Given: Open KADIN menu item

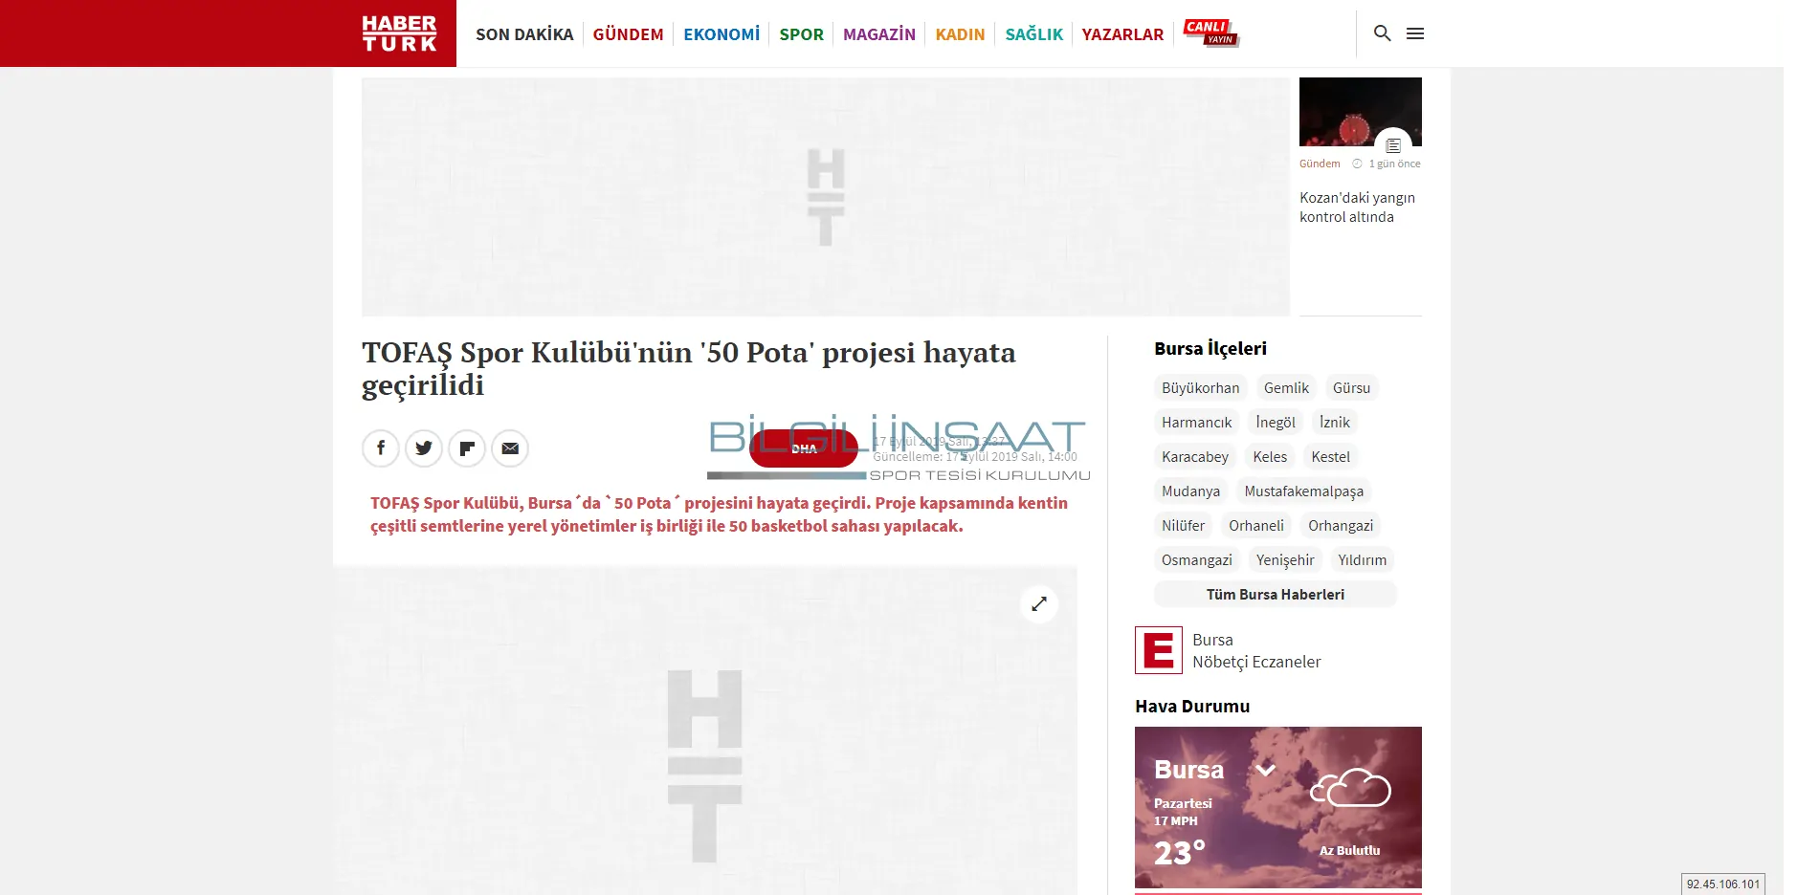Looking at the screenshot, I should pos(960,34).
